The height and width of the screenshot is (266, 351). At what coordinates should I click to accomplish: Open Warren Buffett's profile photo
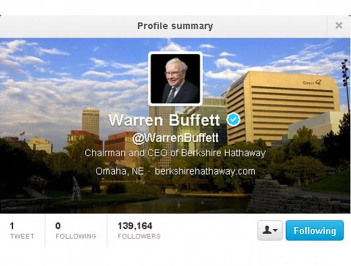(175, 79)
